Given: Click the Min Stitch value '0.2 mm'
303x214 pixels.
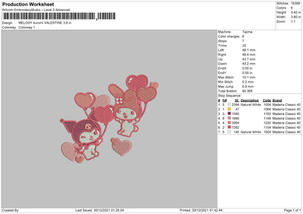Looking at the screenshot, I should tap(248, 82).
